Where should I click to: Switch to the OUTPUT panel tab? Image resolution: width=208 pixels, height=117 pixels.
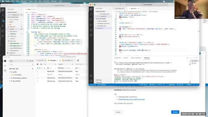click(126, 58)
